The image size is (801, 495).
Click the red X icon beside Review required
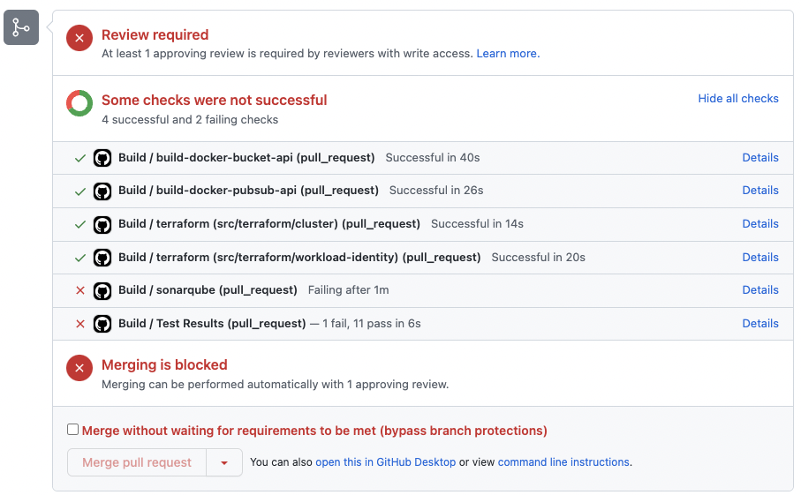79,38
